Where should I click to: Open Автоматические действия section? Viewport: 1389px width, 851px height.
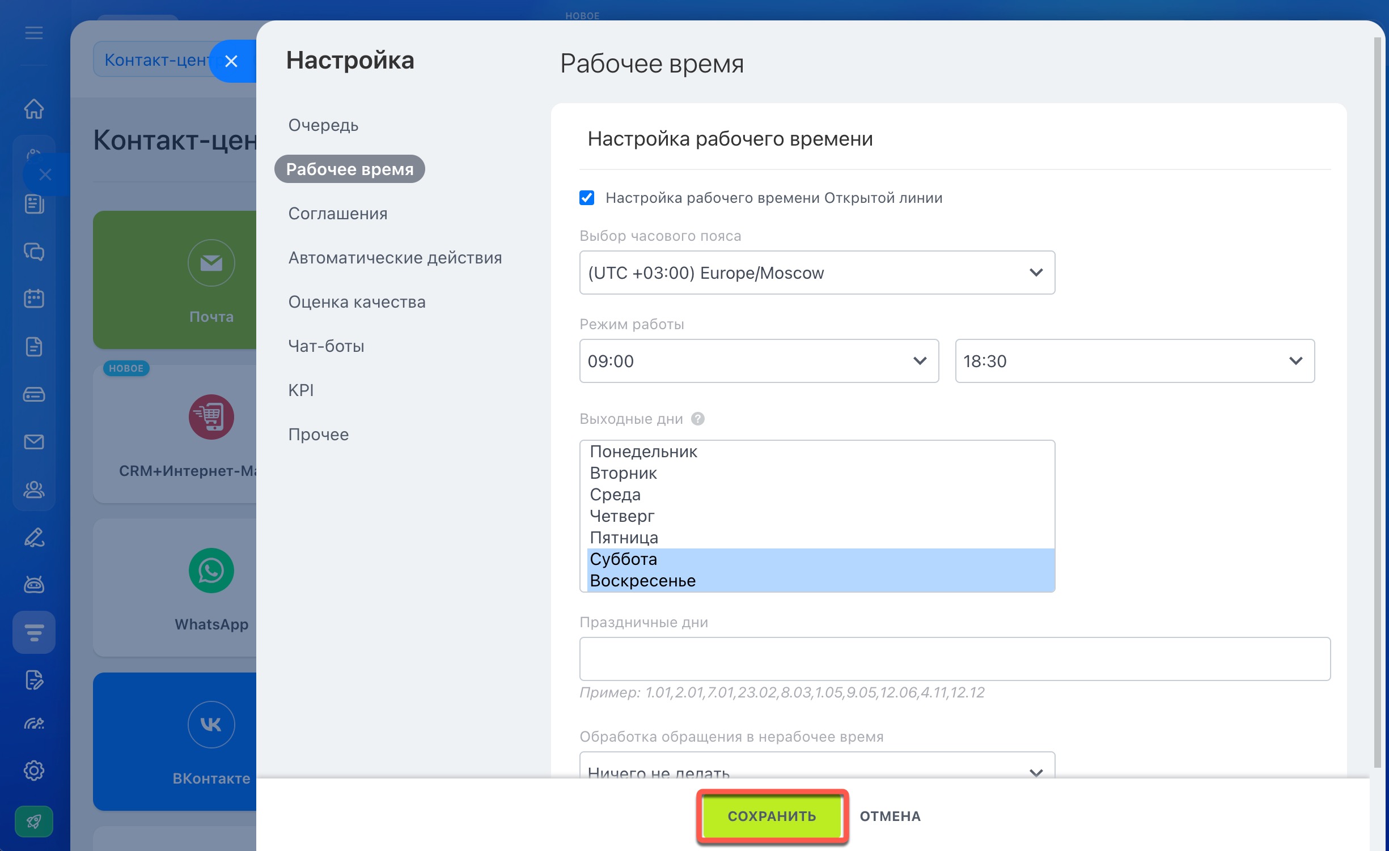pos(395,258)
